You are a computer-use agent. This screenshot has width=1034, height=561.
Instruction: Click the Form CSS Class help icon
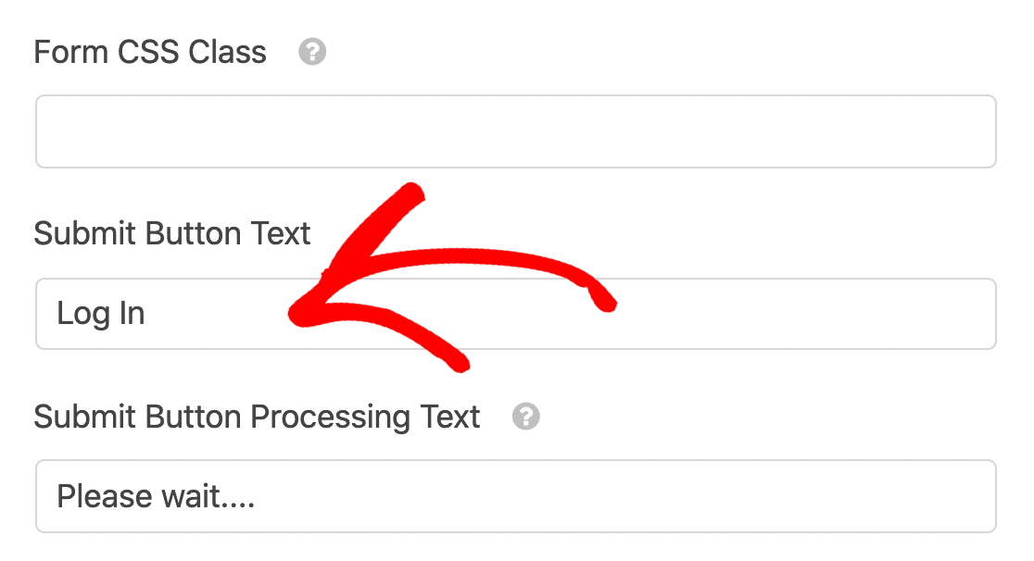pyautogui.click(x=312, y=53)
